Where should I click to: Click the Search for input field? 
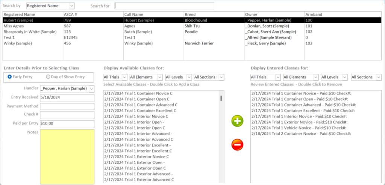164,6
